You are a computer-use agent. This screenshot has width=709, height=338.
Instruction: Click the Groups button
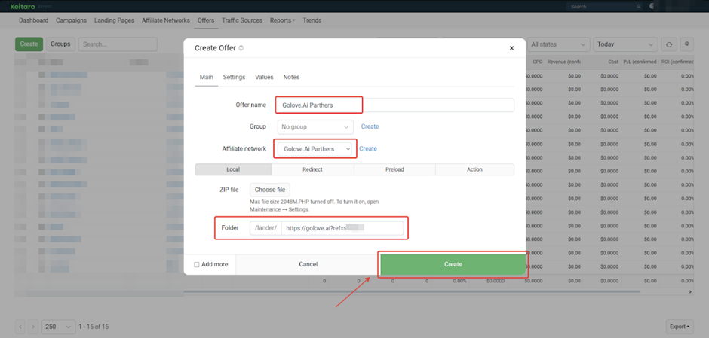[60, 44]
